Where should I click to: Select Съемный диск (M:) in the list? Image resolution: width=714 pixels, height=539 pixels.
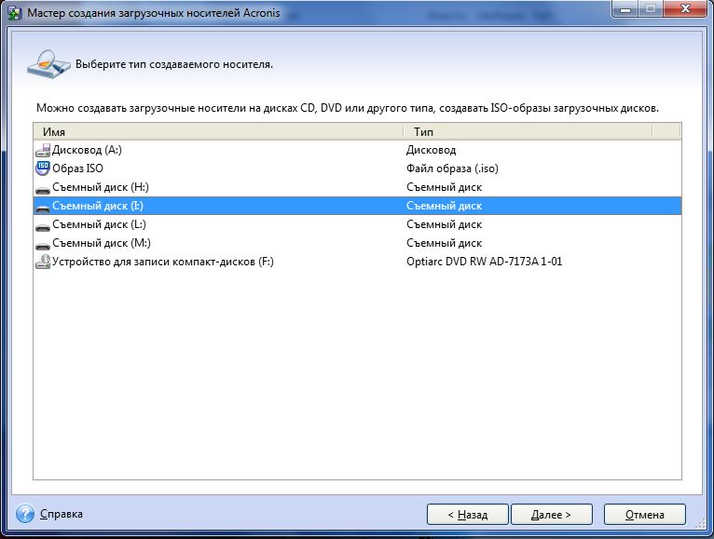click(357, 243)
